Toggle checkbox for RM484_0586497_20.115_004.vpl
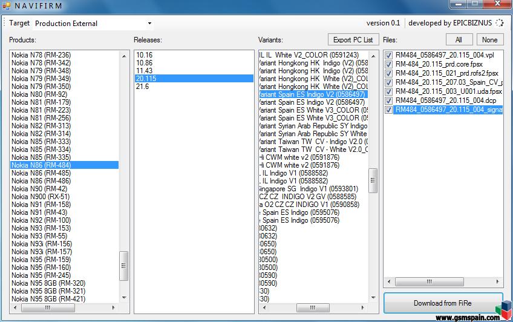513x322 pixels. click(388, 55)
